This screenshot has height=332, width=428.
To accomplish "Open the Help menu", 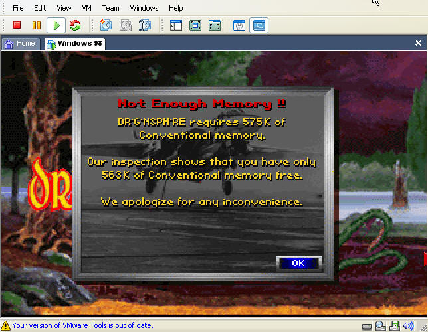I will point(175,8).
